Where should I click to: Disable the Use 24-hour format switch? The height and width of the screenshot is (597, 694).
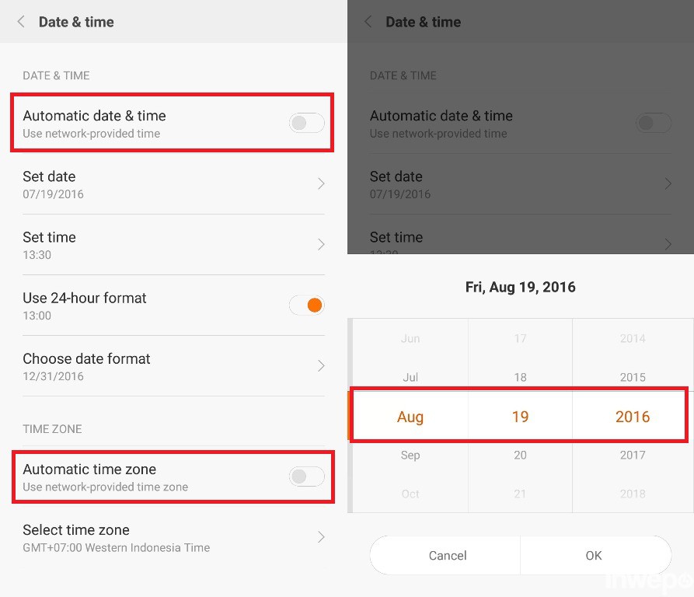306,305
